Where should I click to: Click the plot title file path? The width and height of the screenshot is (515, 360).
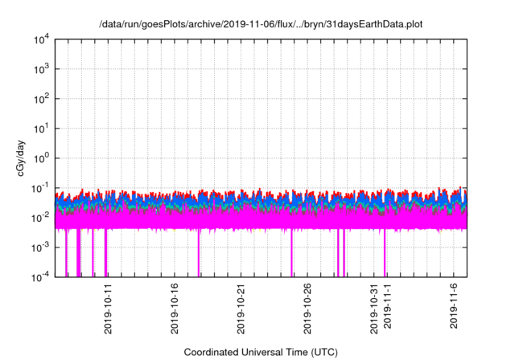(261, 25)
